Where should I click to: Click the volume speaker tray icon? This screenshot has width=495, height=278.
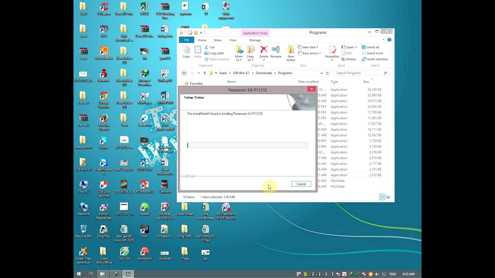[x=377, y=274]
